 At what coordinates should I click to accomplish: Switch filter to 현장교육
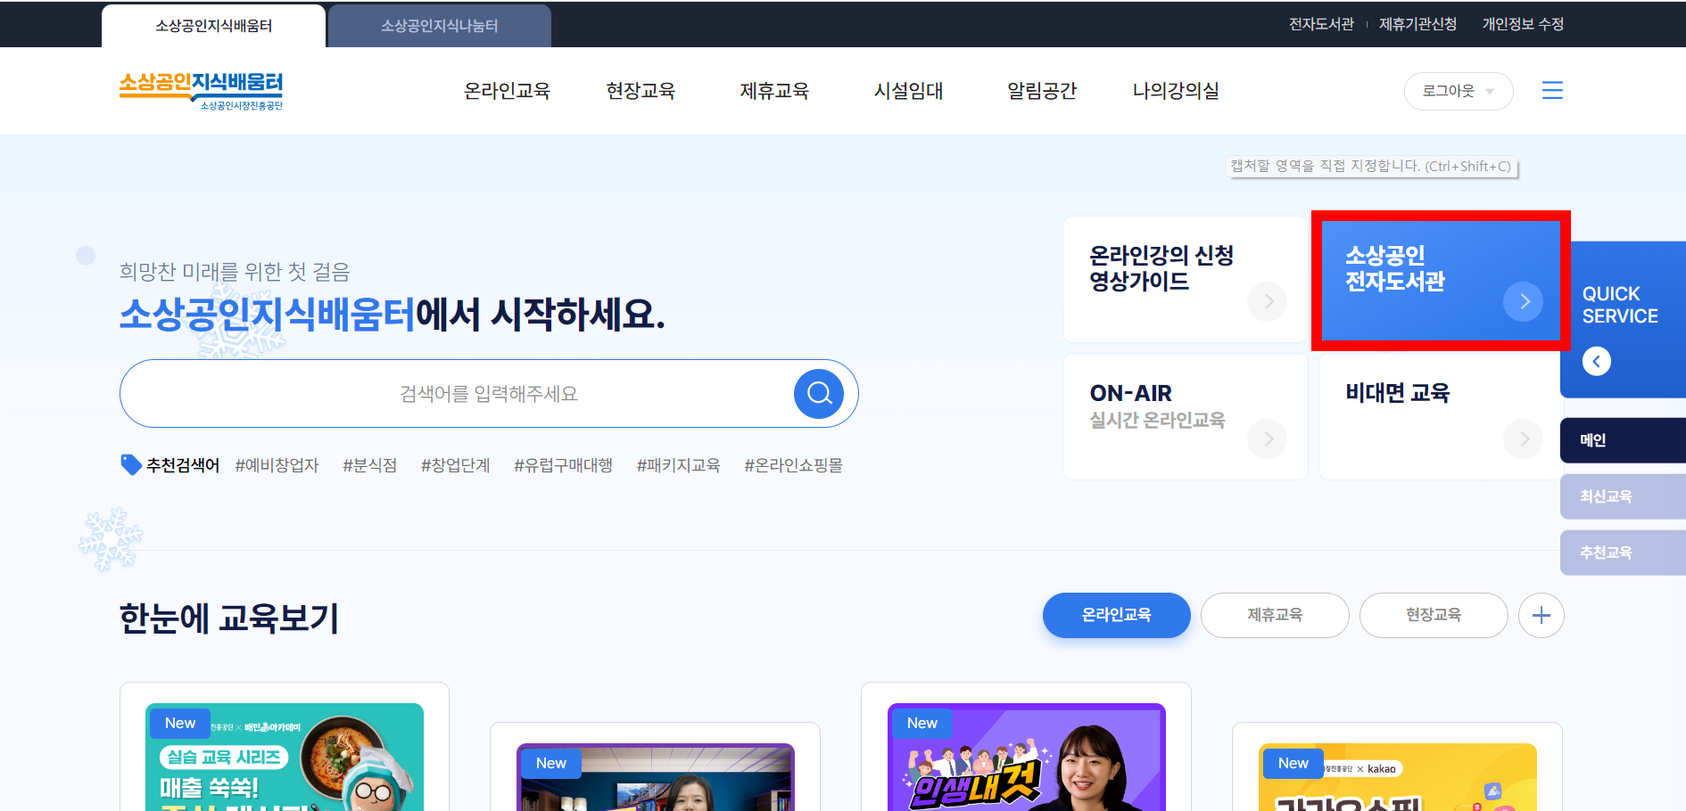click(x=1433, y=615)
